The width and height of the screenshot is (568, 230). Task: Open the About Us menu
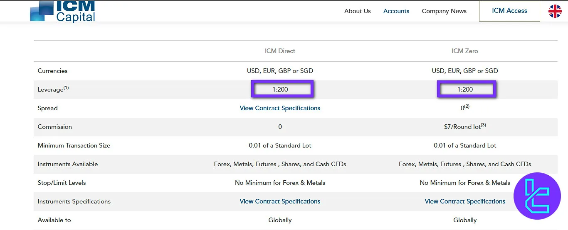357,11
